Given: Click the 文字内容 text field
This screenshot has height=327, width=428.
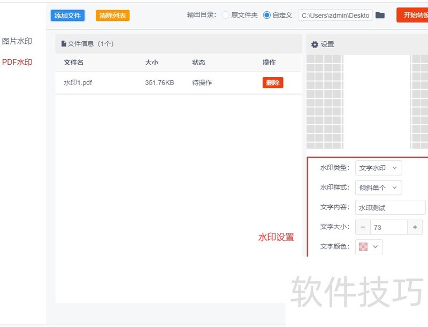Looking at the screenshot, I should [390, 208].
